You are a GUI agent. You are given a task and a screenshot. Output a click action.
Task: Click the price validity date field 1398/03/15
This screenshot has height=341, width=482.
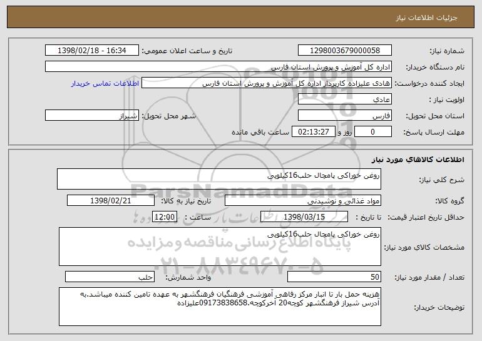click(x=304, y=217)
